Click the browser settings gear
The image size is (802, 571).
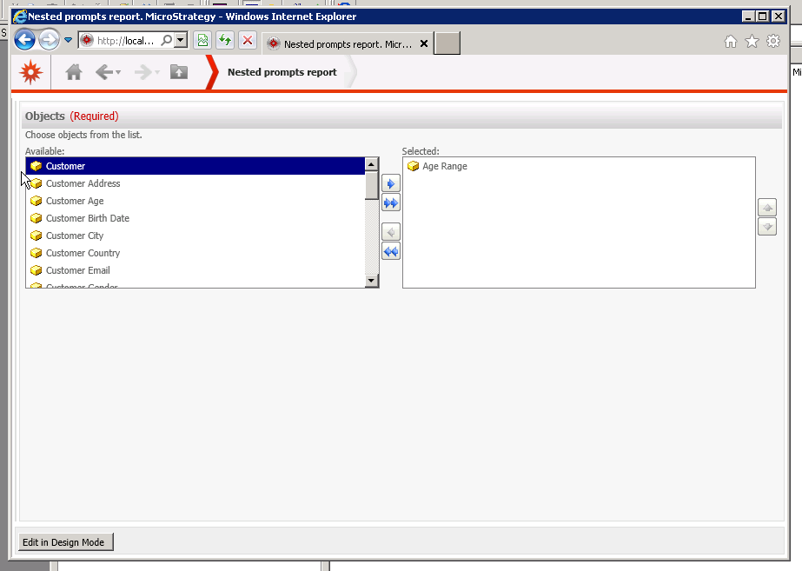click(772, 40)
